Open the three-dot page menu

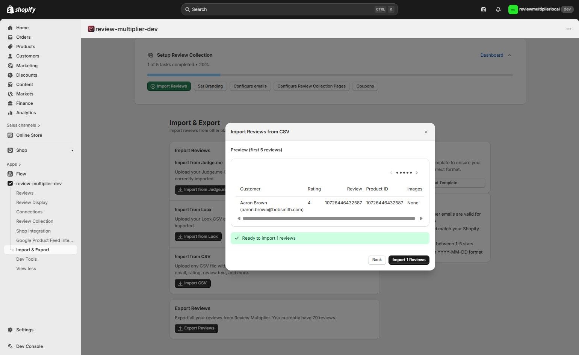(569, 29)
